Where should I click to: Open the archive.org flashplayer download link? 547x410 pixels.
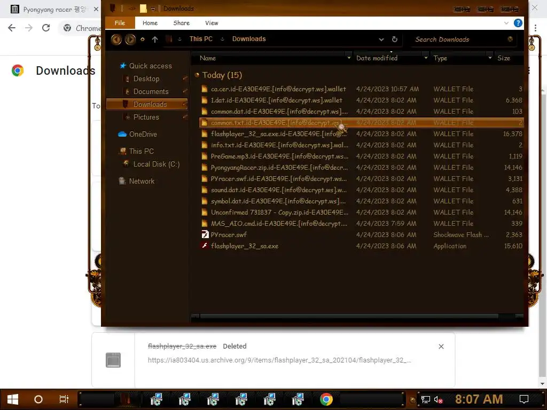[279, 360]
